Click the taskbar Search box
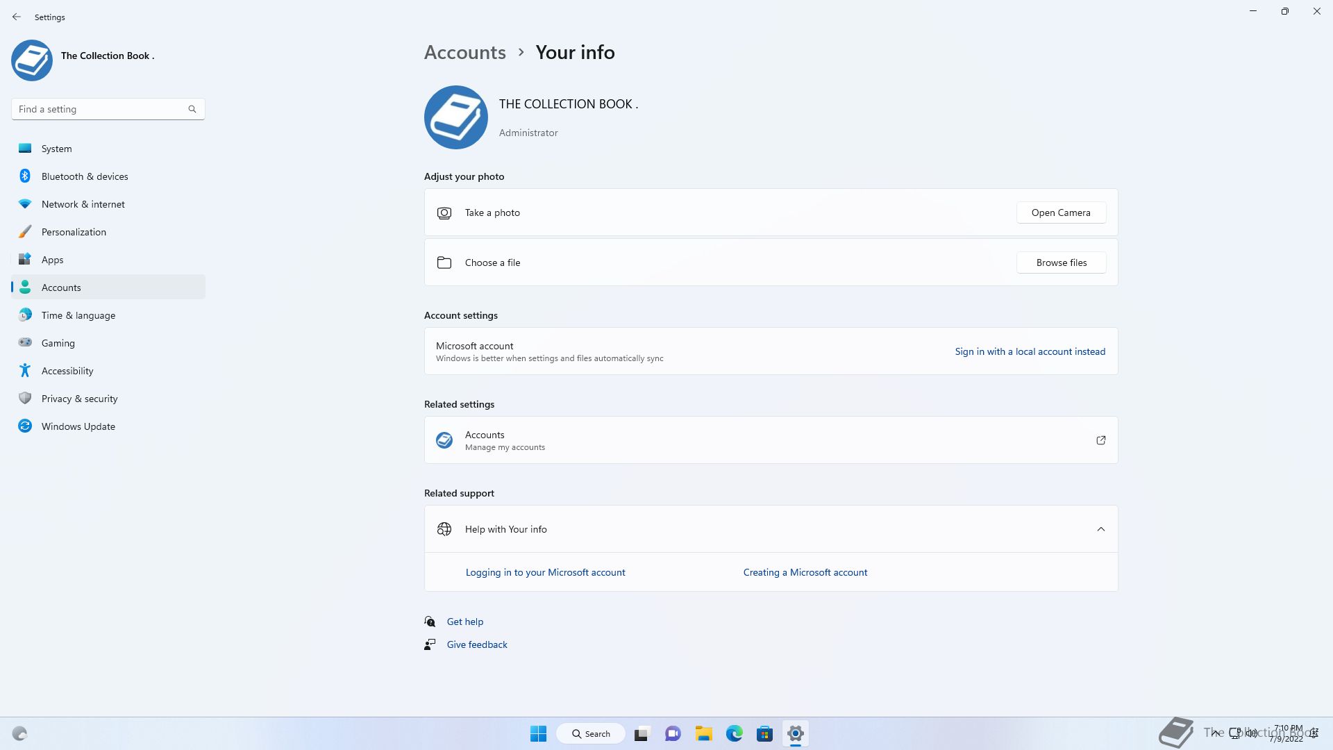 [591, 733]
